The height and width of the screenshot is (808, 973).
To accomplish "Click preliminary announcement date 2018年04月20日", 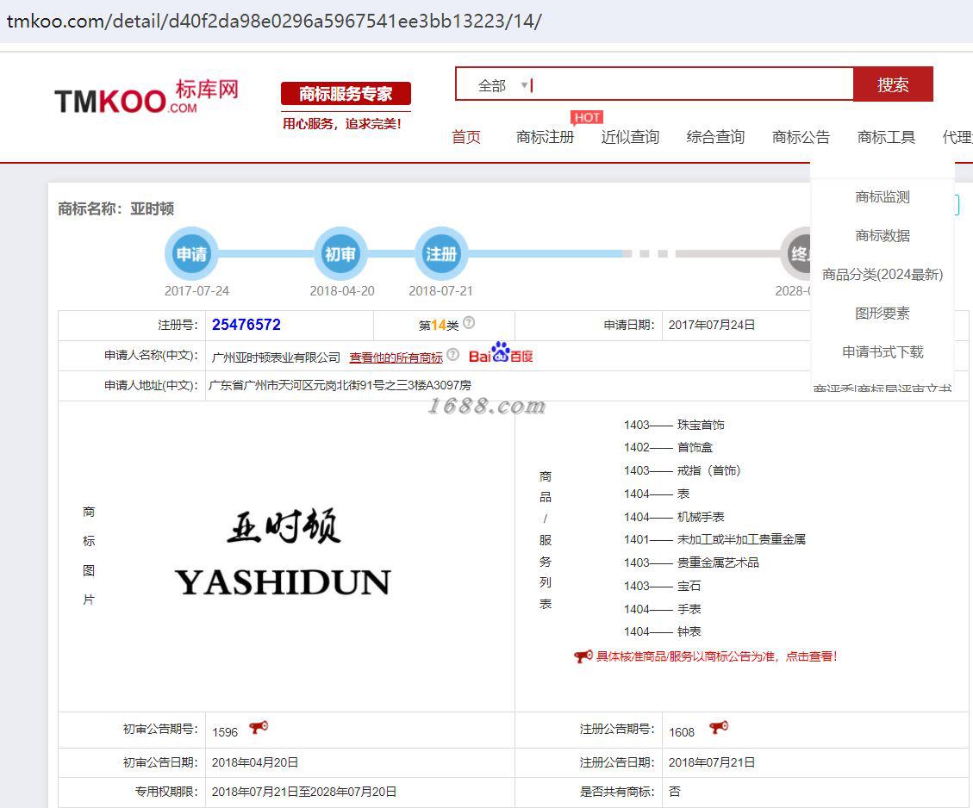I will (x=255, y=762).
